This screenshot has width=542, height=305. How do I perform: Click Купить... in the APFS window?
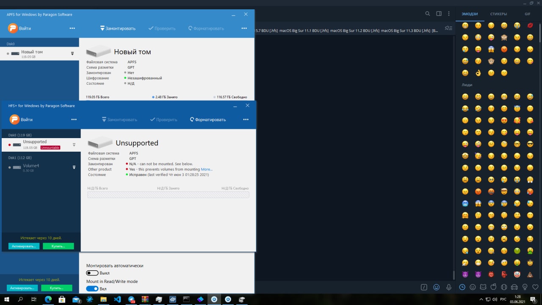tap(56, 288)
